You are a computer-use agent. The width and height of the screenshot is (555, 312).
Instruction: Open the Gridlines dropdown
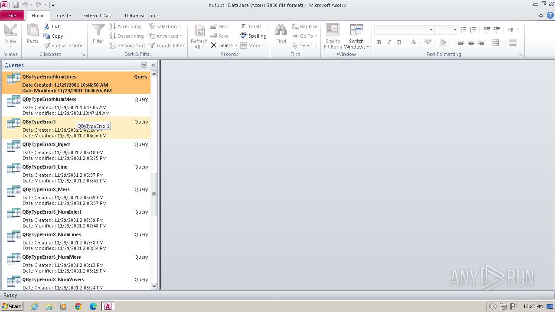pos(497,42)
